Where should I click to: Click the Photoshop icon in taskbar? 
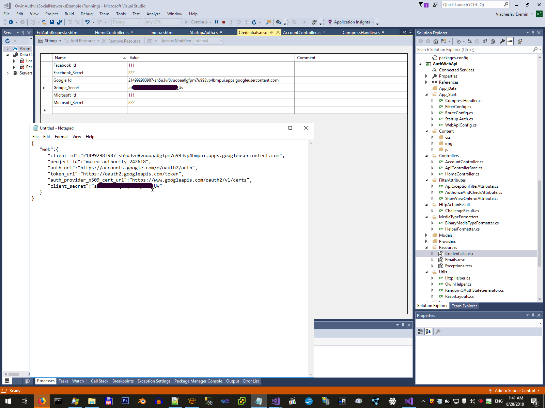pyautogui.click(x=125, y=401)
